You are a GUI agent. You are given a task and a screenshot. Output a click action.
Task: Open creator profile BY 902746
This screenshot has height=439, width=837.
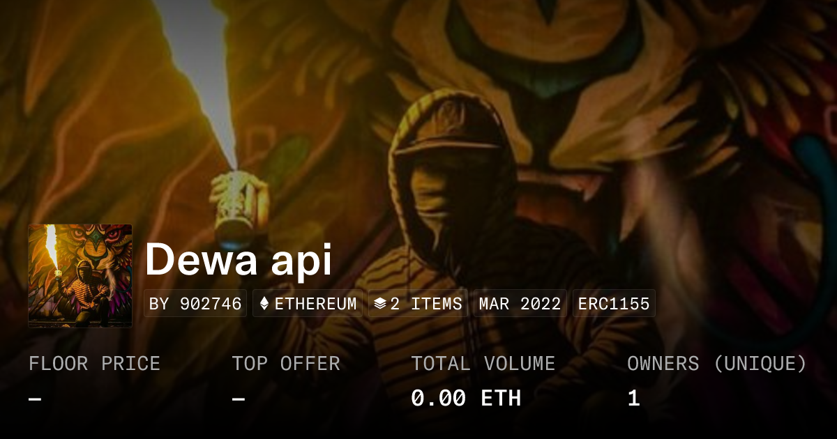point(195,304)
